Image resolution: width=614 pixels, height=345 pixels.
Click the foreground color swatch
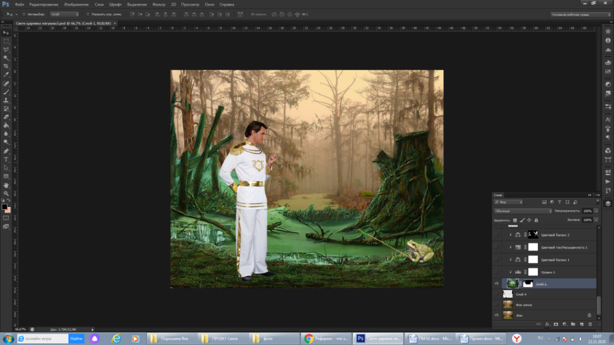[x=5, y=206]
